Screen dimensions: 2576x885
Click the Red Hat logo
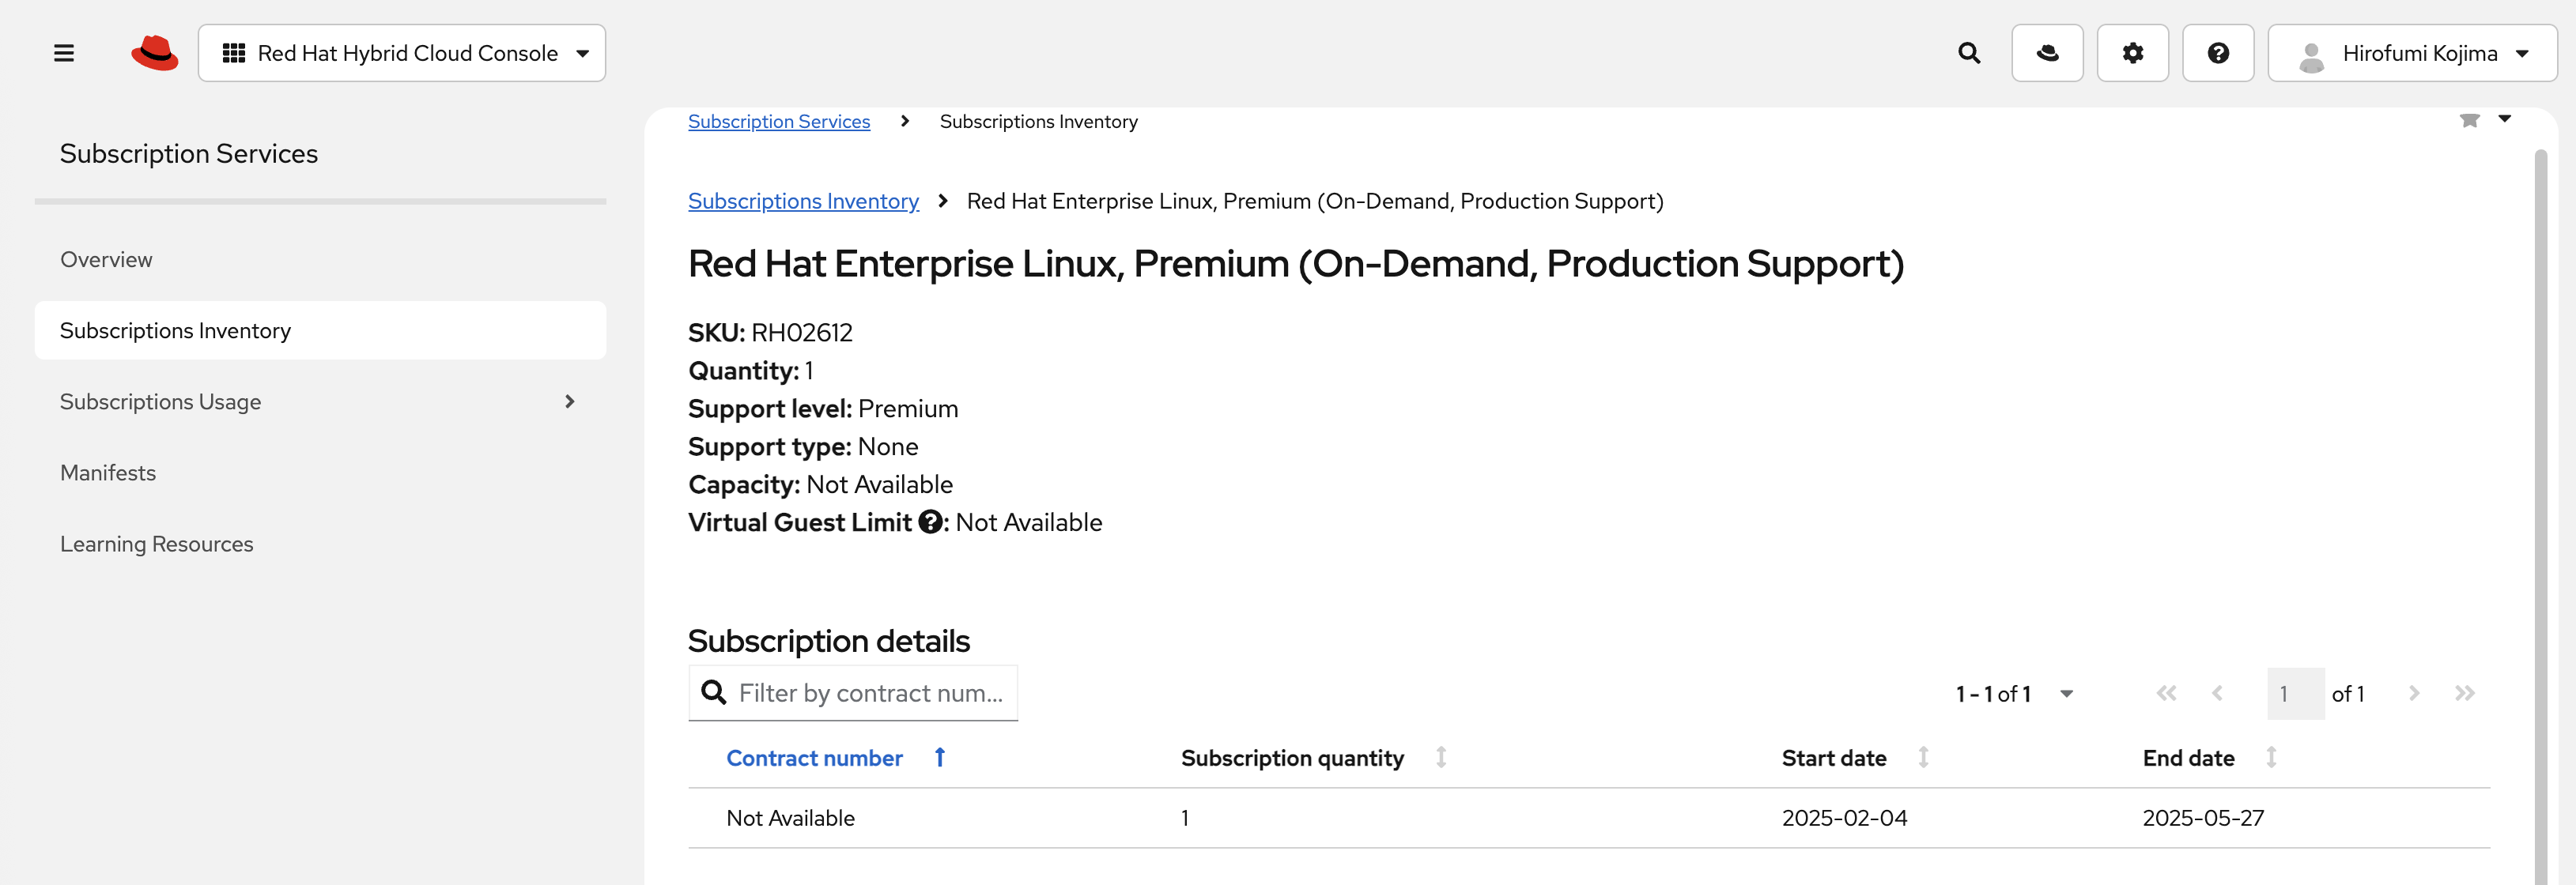tap(155, 53)
